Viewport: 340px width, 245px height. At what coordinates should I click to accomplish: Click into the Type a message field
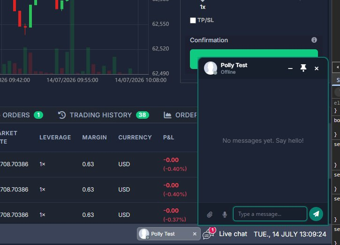270,214
